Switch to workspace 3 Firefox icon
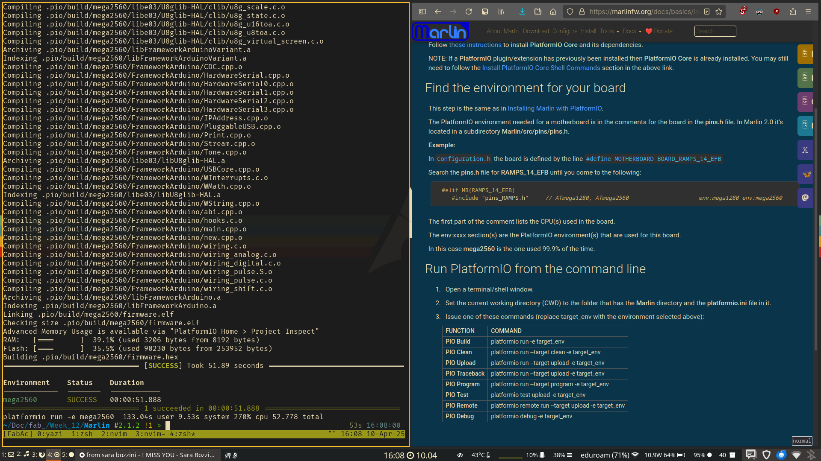The height and width of the screenshot is (461, 821). (38, 455)
